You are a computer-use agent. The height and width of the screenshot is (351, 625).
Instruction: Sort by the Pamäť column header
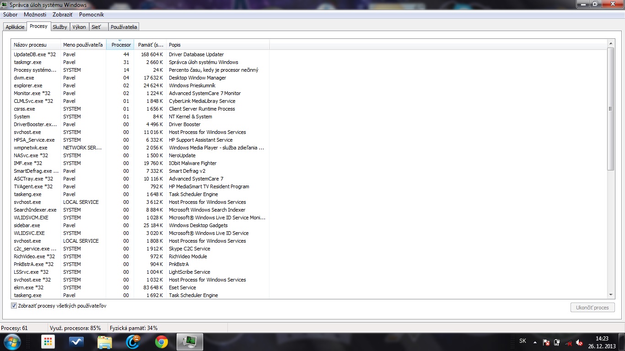(150, 45)
